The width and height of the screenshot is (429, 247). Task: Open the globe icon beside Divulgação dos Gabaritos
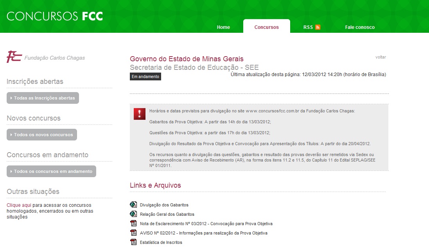[x=132, y=204]
